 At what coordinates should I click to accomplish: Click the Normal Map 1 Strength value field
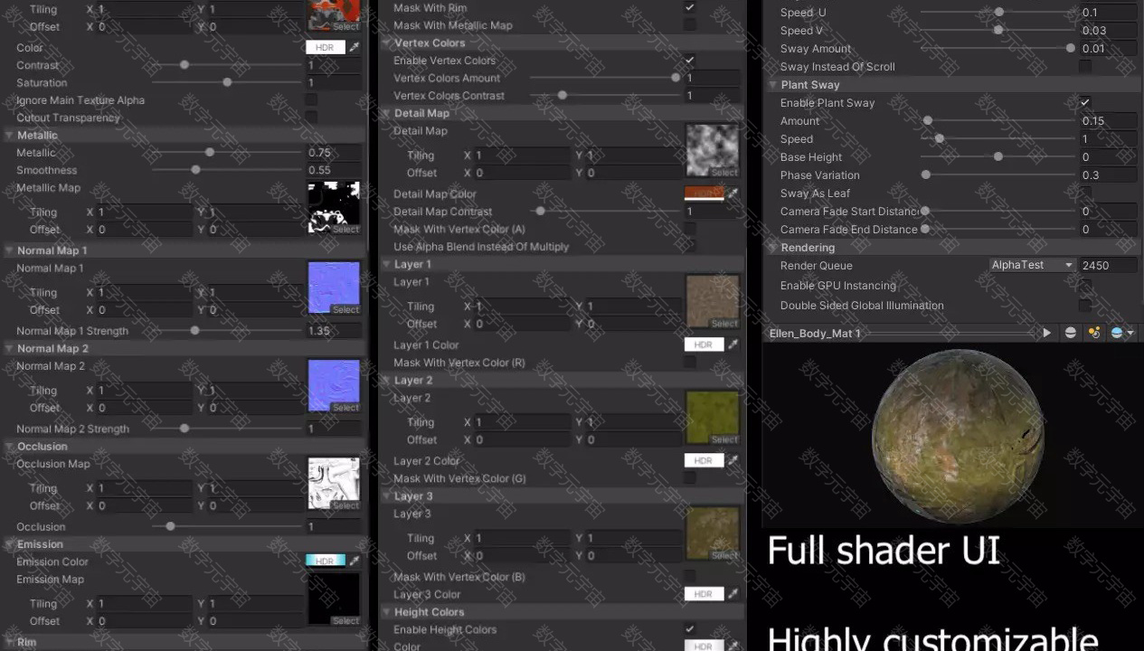click(333, 331)
